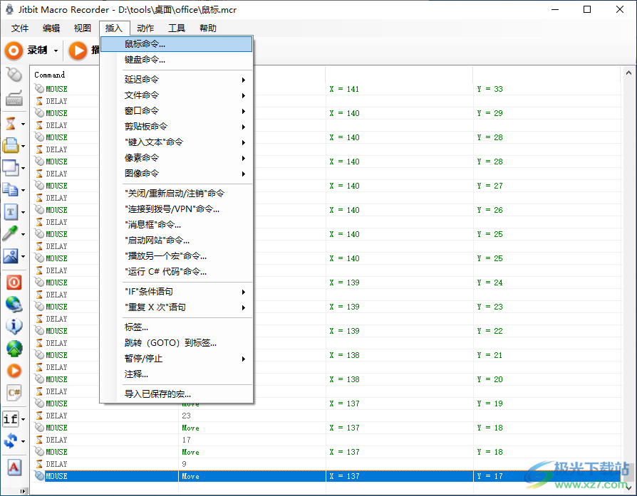Expand the "IF"条件语句 submenu
637x496 pixels.
[x=176, y=292]
